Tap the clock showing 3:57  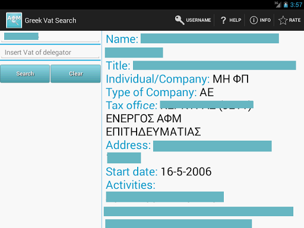pyautogui.click(x=296, y=5)
